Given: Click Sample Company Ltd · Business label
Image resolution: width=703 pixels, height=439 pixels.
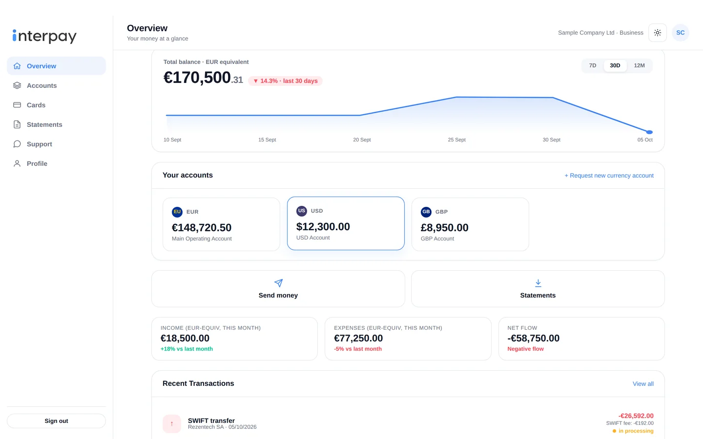Looking at the screenshot, I should [600, 33].
